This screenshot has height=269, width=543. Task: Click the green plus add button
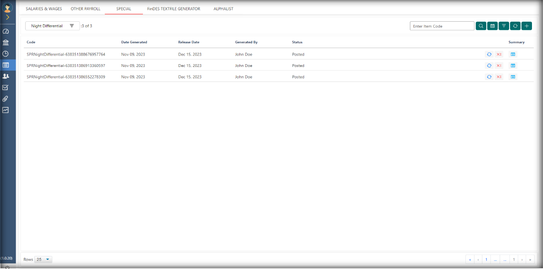(x=526, y=26)
